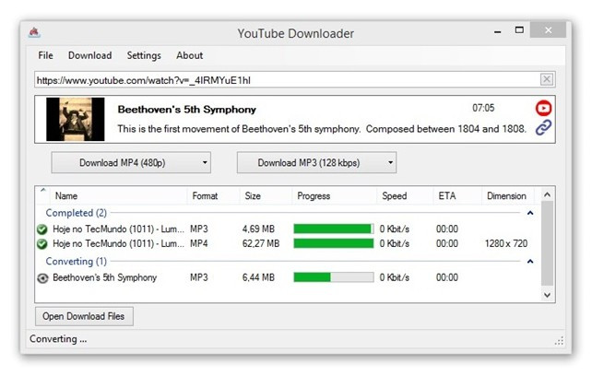592x376 pixels.
Task: Click the sort arrow above the Name column
Action: pyautogui.click(x=43, y=190)
